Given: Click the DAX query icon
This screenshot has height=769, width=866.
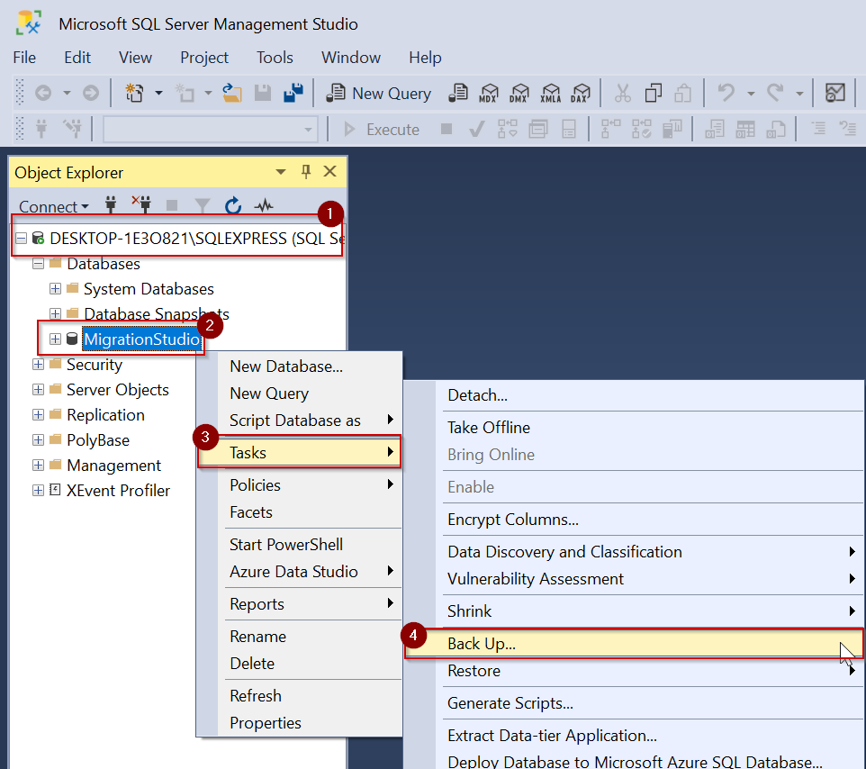Looking at the screenshot, I should (x=581, y=94).
